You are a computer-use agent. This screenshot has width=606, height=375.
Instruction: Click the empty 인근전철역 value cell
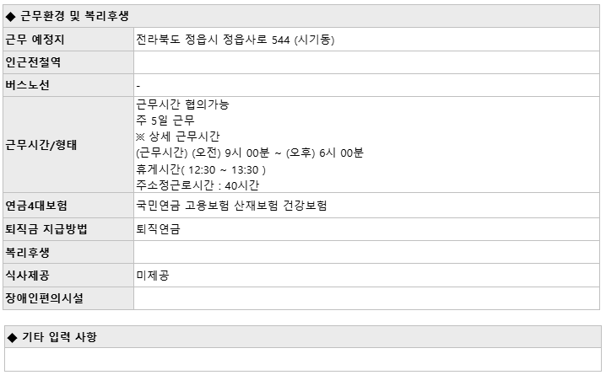[x=366, y=62]
